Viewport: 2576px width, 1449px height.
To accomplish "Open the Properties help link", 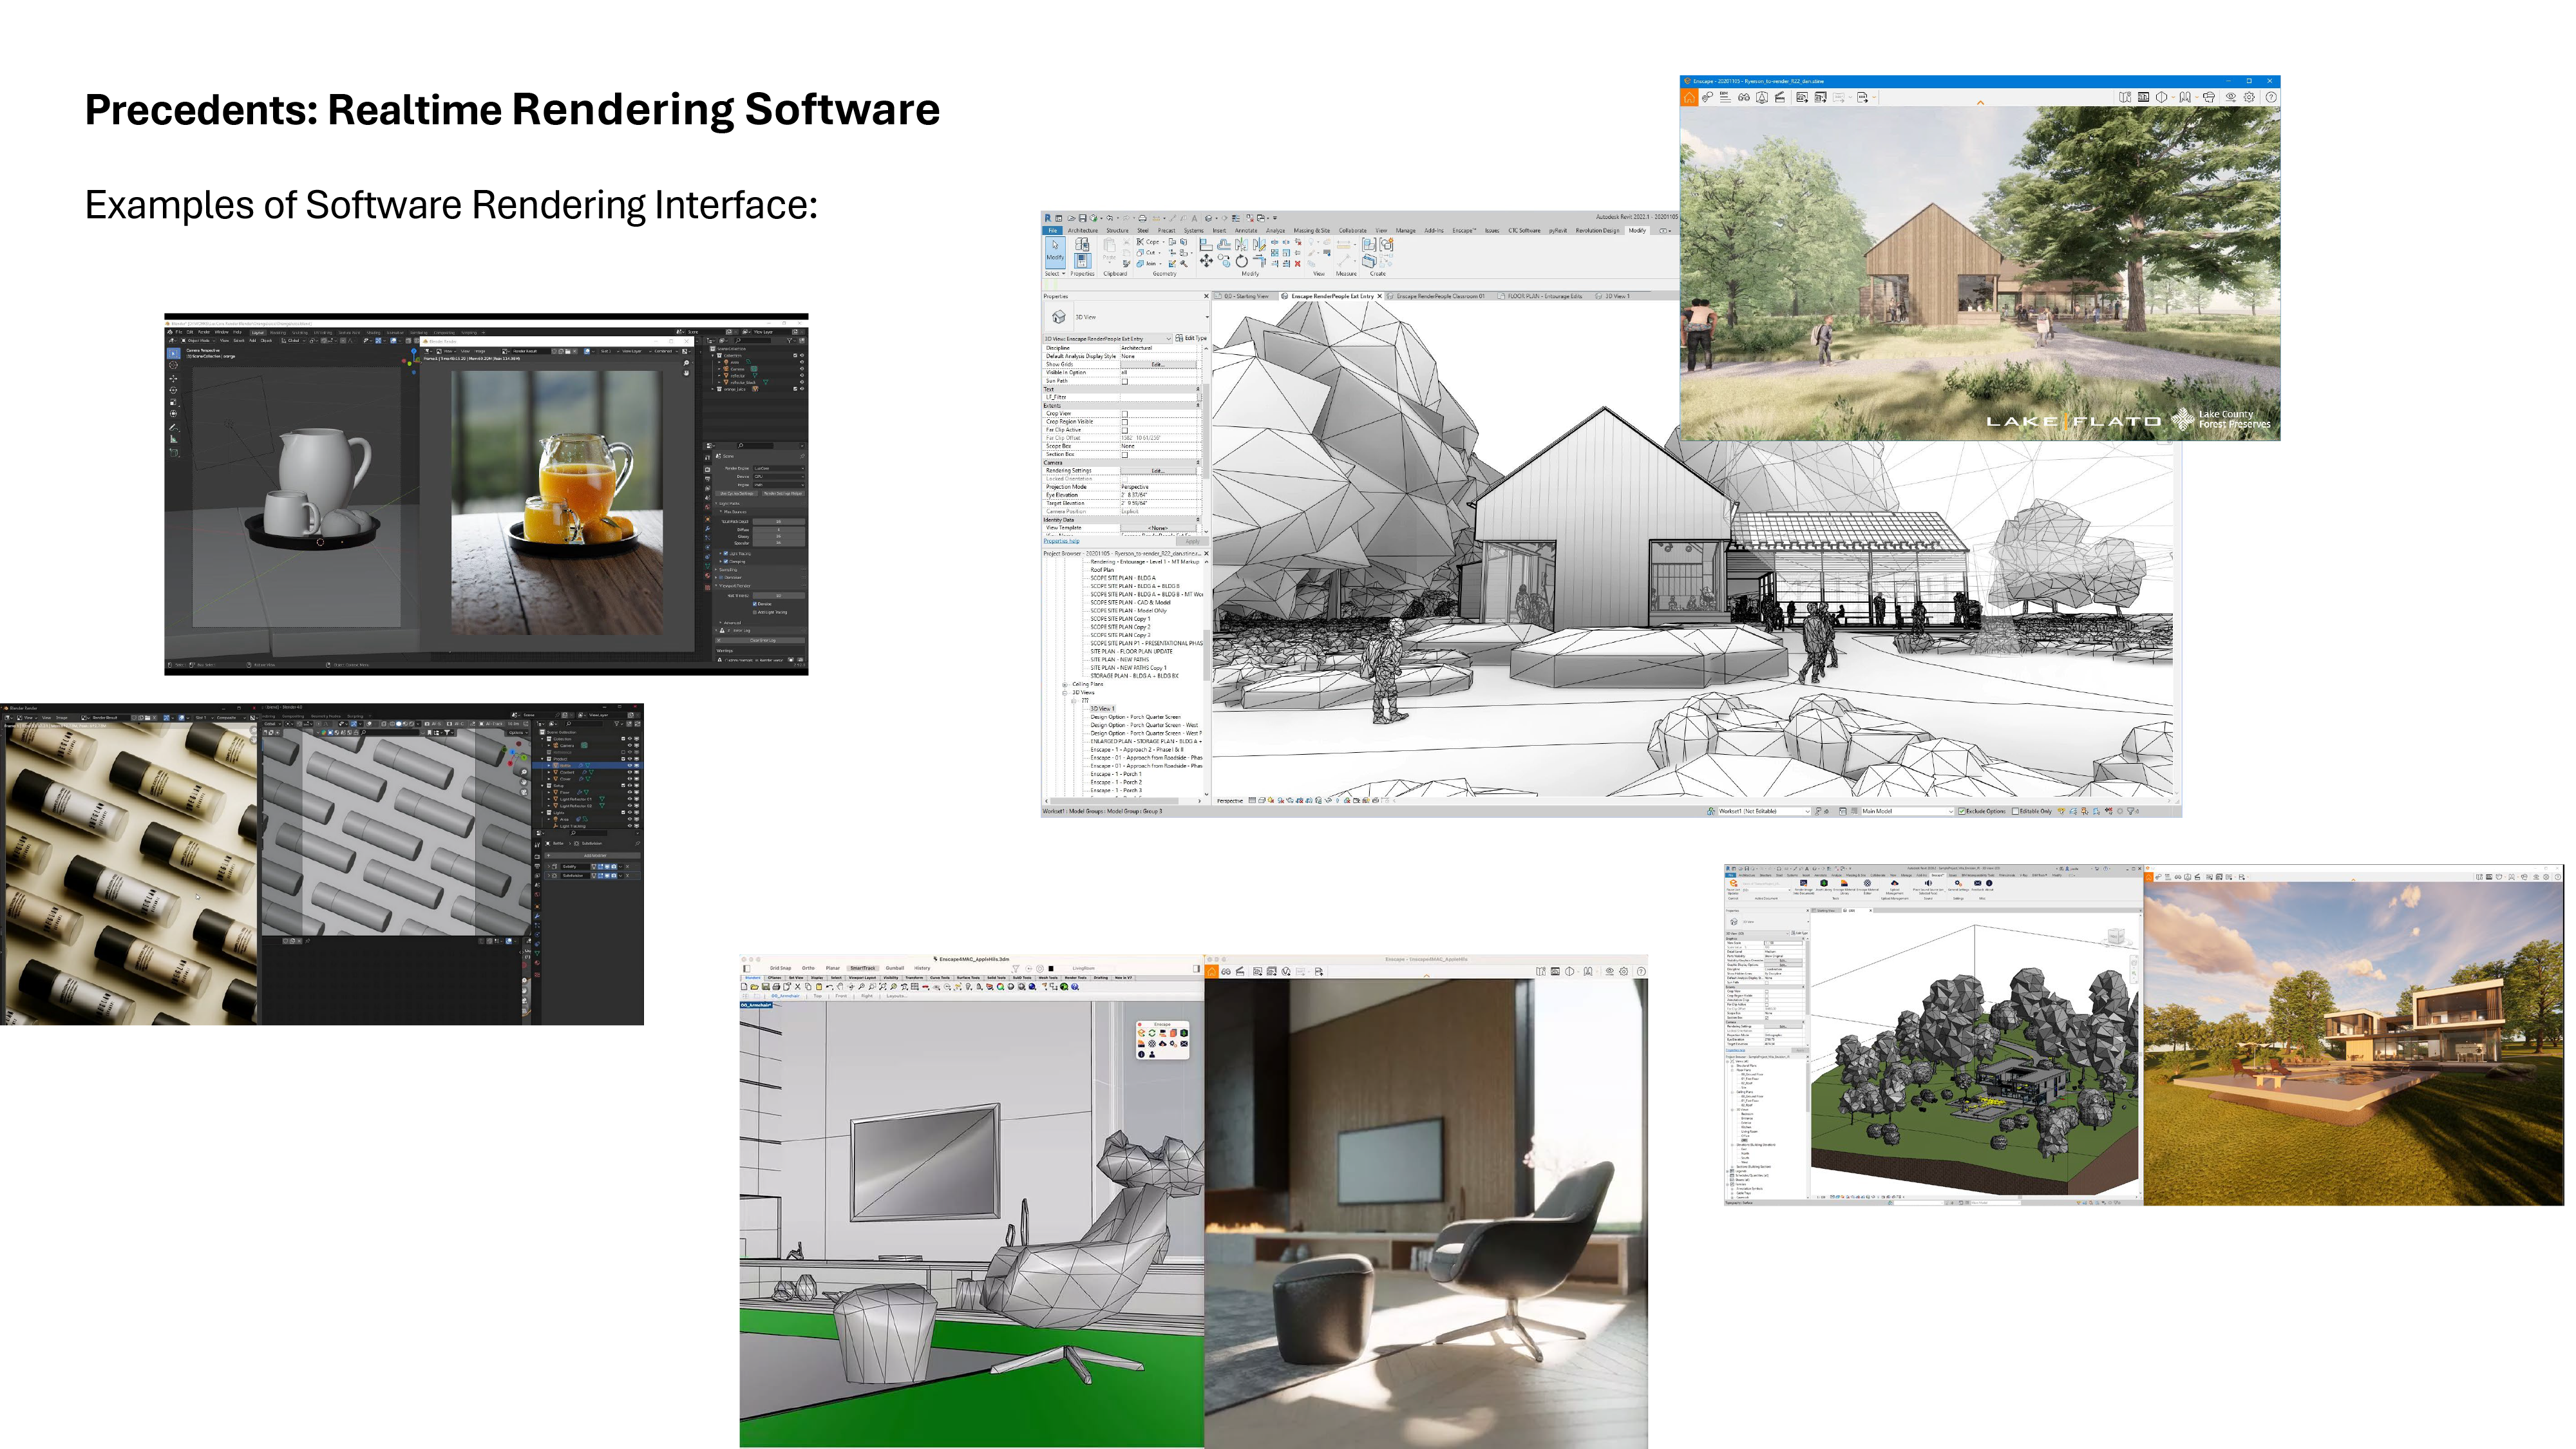I will 1061,541.
